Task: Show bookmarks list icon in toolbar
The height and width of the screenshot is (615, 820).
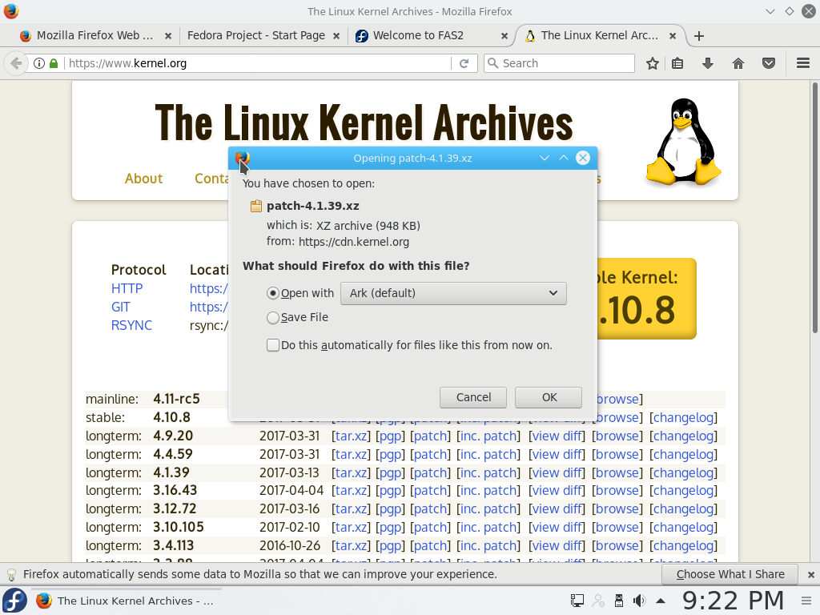Action: (677, 63)
